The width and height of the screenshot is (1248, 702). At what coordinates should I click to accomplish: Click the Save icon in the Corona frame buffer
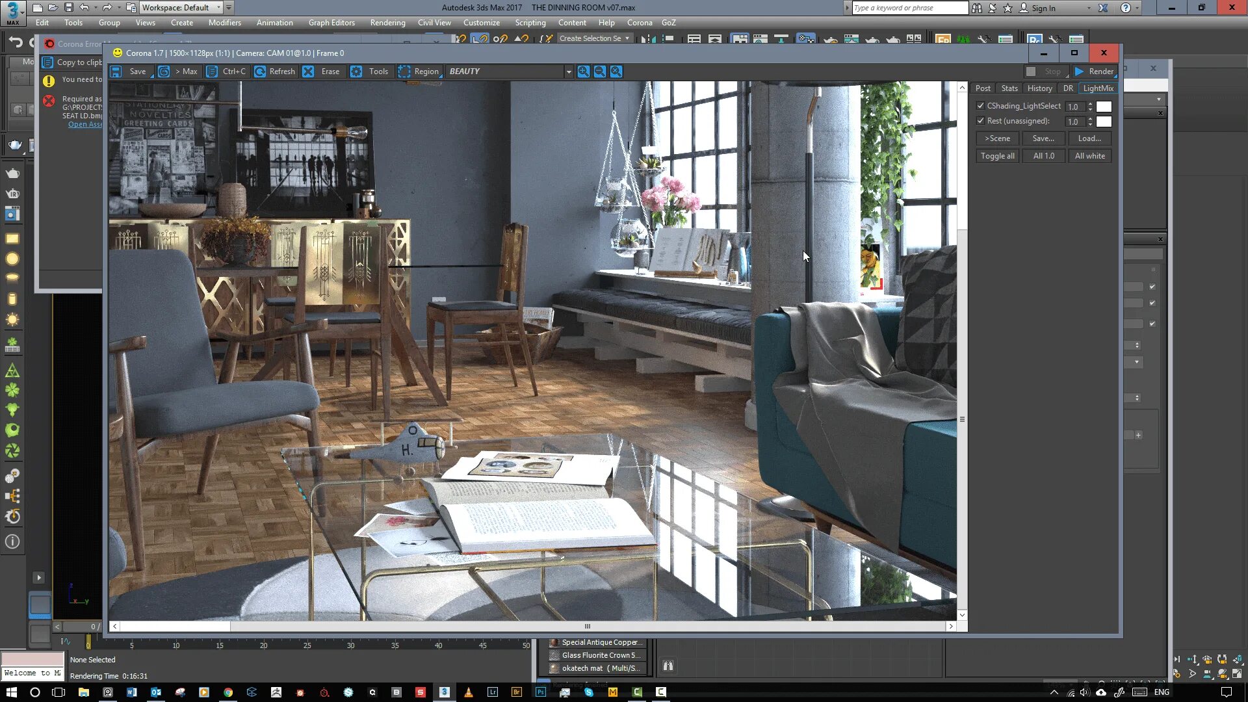pyautogui.click(x=117, y=71)
